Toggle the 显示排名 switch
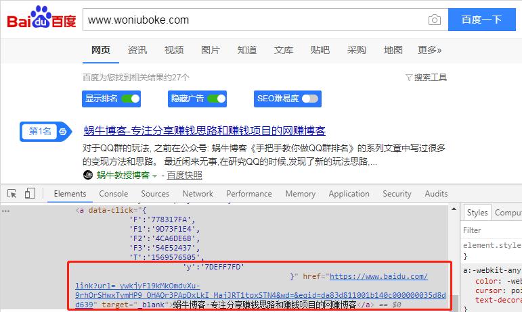 click(x=131, y=99)
